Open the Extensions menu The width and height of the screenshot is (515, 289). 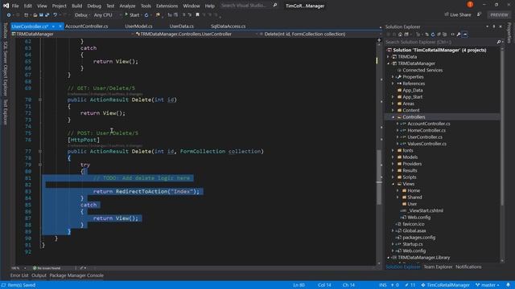(167, 6)
